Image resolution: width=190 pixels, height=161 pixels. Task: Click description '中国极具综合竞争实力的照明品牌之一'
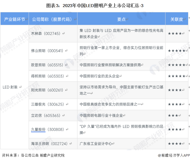pyautogui.click(x=110, y=104)
